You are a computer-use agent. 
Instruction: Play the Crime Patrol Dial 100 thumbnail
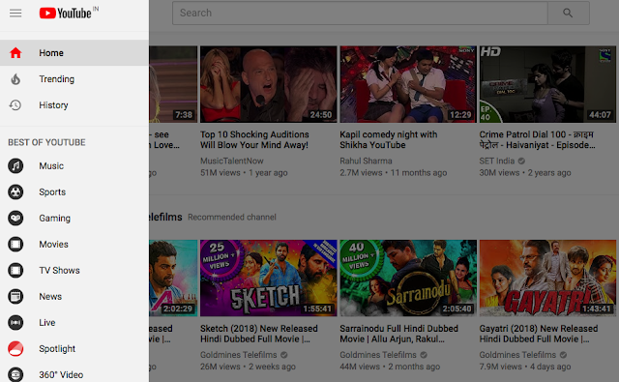(548, 84)
